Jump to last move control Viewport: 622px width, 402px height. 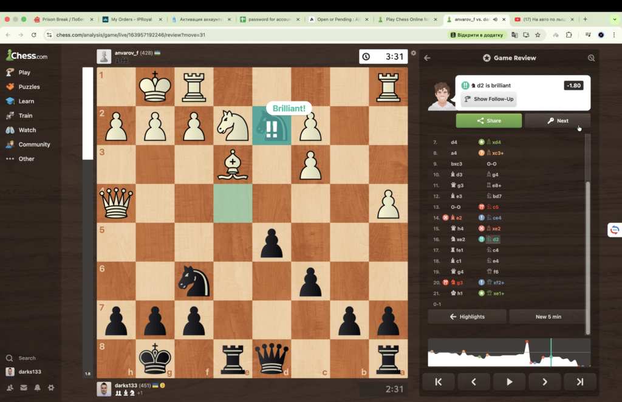[x=580, y=382]
